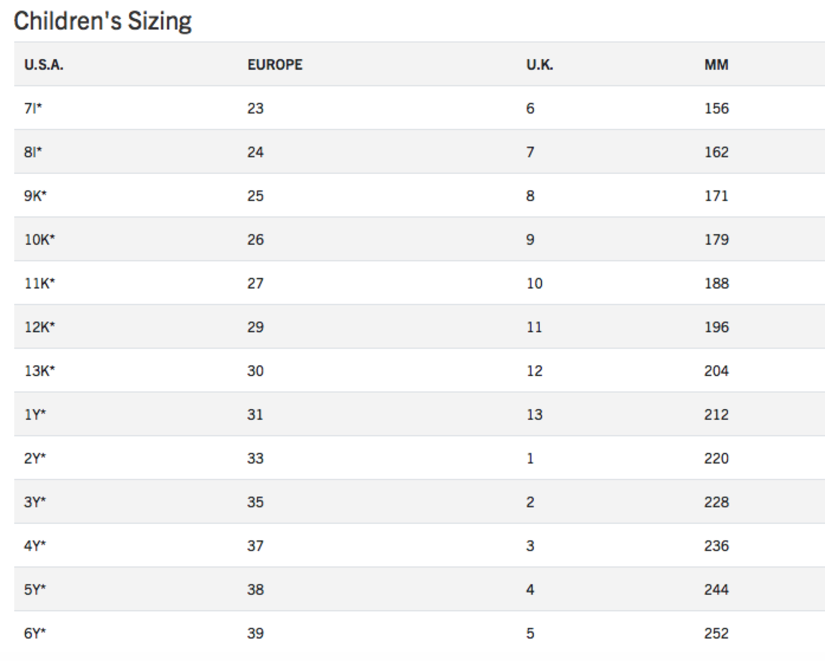Select the 7I* size cell

click(33, 108)
